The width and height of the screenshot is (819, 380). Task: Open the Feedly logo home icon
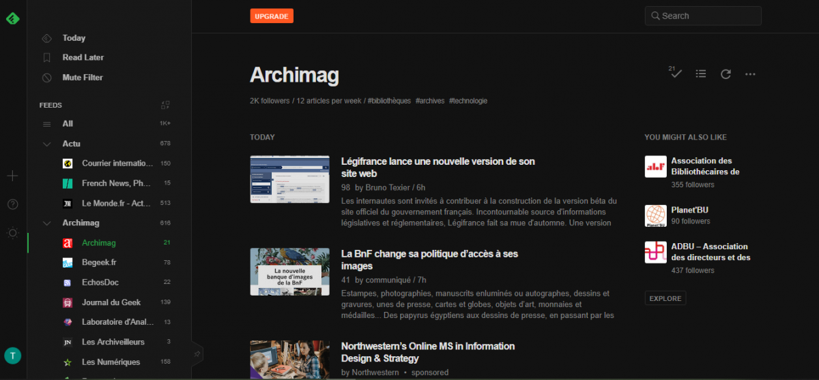12,18
